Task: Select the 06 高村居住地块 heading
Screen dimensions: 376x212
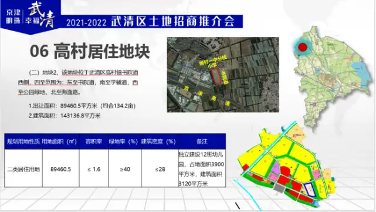Action: (x=90, y=51)
